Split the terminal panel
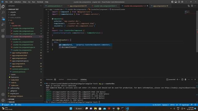The height and width of the screenshot is (111, 198). point(182,80)
